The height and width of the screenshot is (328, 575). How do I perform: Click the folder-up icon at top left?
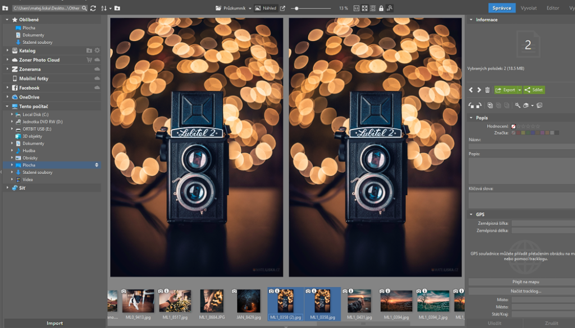(x=5, y=8)
